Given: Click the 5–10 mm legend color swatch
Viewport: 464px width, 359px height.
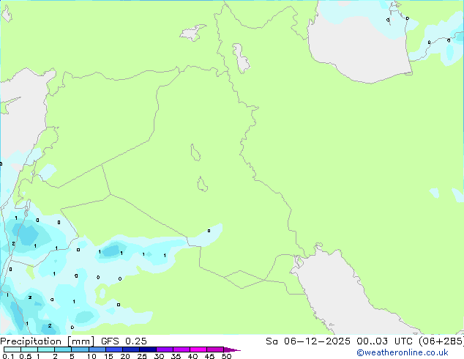Looking at the screenshot, I should pyautogui.click(x=81, y=349).
